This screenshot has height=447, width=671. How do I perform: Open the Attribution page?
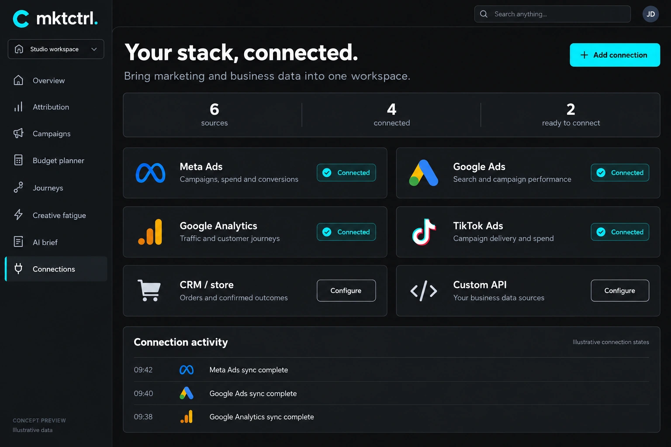coord(56,107)
